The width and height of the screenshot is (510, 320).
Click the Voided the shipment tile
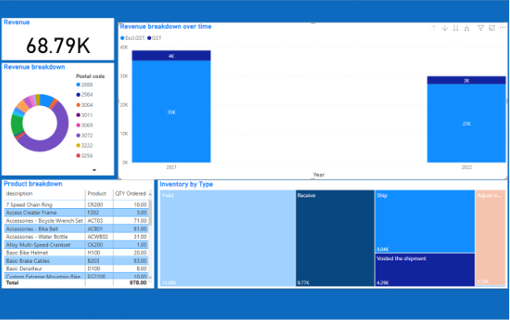click(424, 270)
